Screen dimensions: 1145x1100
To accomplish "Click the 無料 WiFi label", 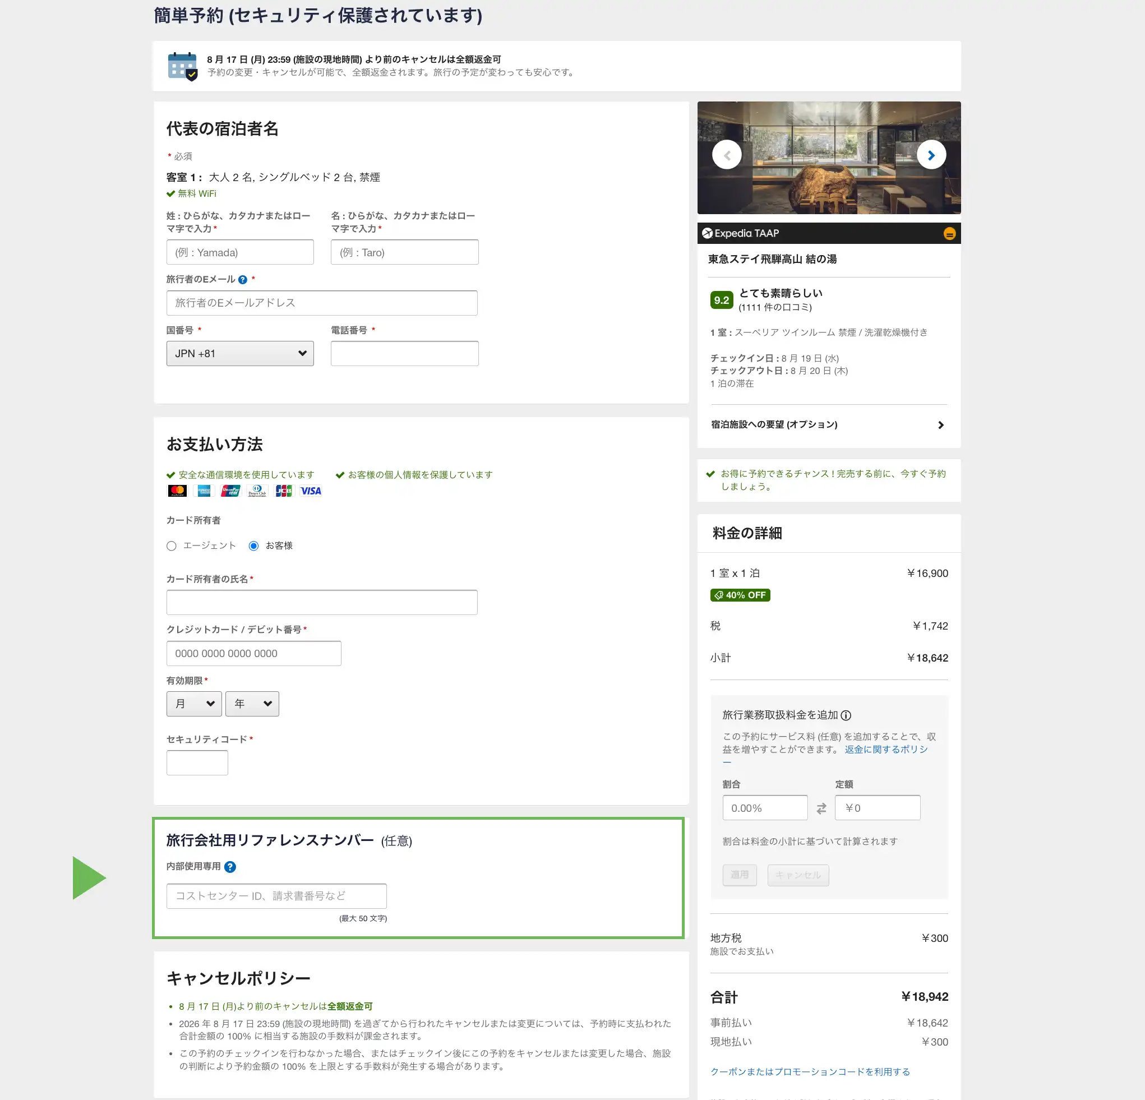I will pyautogui.click(x=197, y=193).
